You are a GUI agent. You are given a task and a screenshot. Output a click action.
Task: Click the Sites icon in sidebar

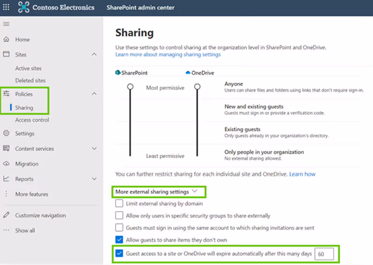click(x=6, y=54)
